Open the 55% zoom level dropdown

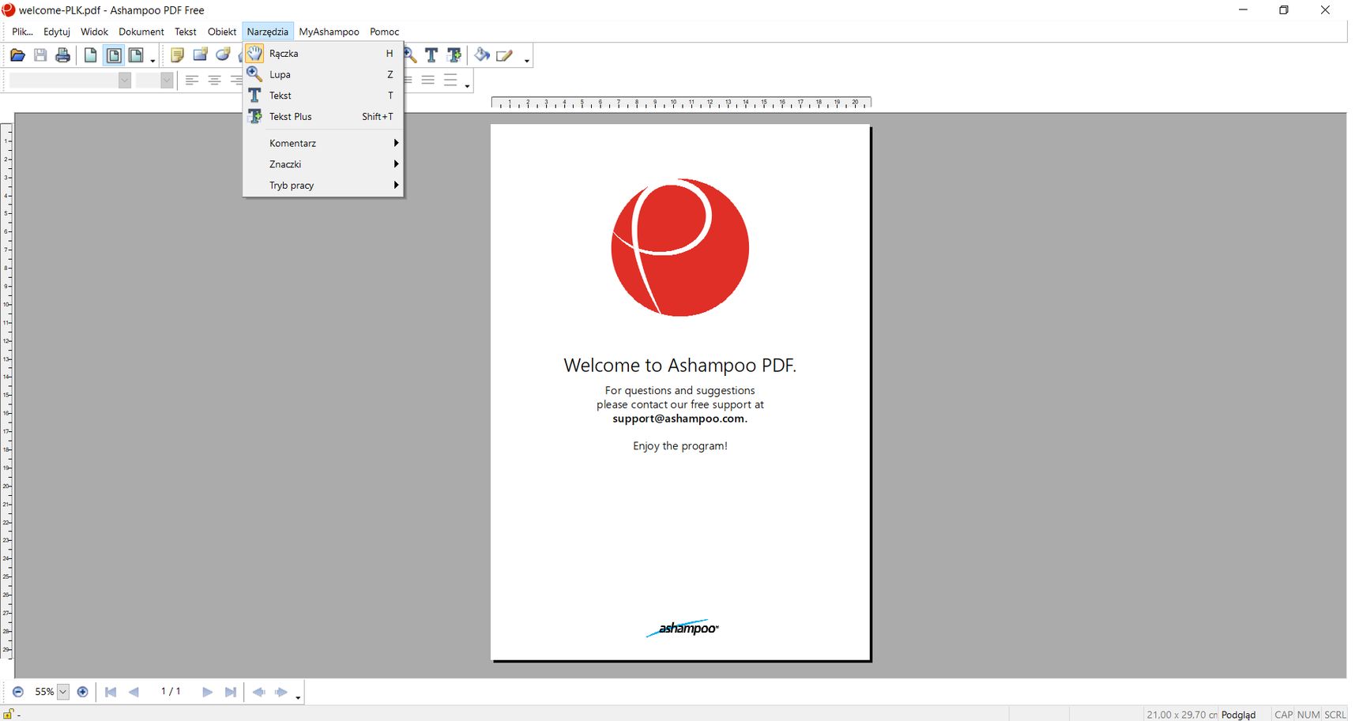click(63, 692)
